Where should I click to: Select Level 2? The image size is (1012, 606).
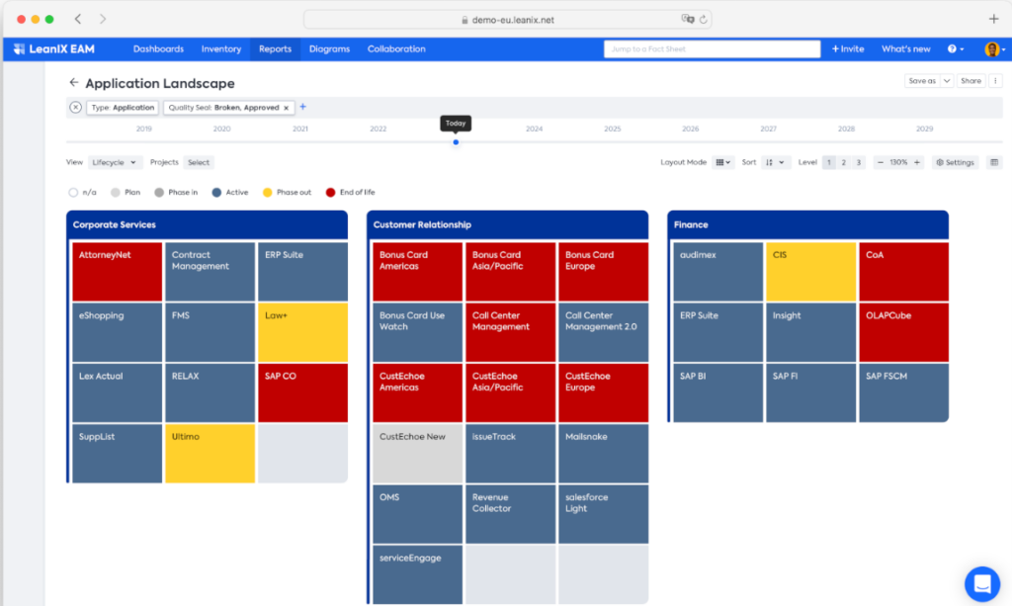pos(844,163)
